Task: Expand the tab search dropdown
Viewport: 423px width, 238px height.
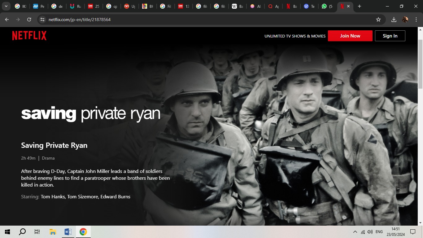Action: pos(6,6)
